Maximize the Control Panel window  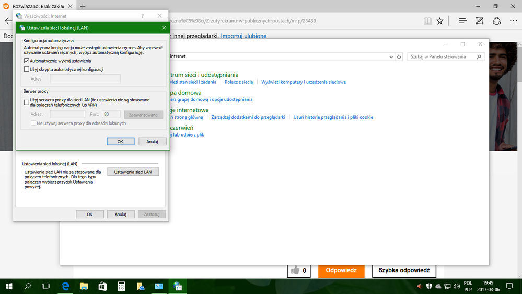[x=463, y=44]
